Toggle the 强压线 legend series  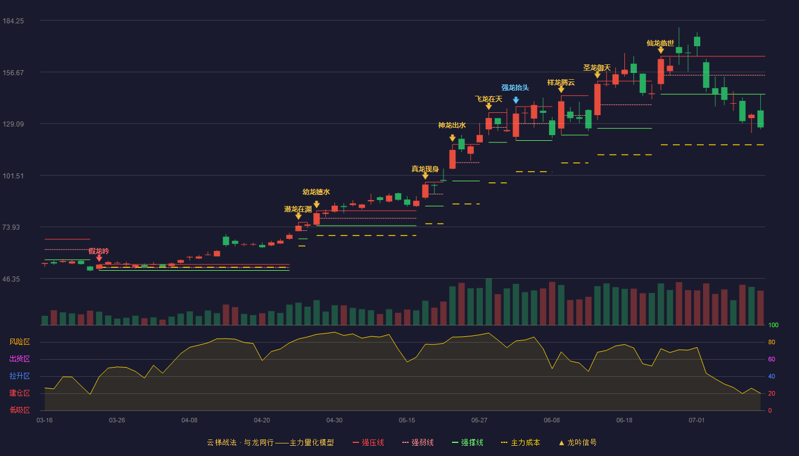click(x=369, y=442)
